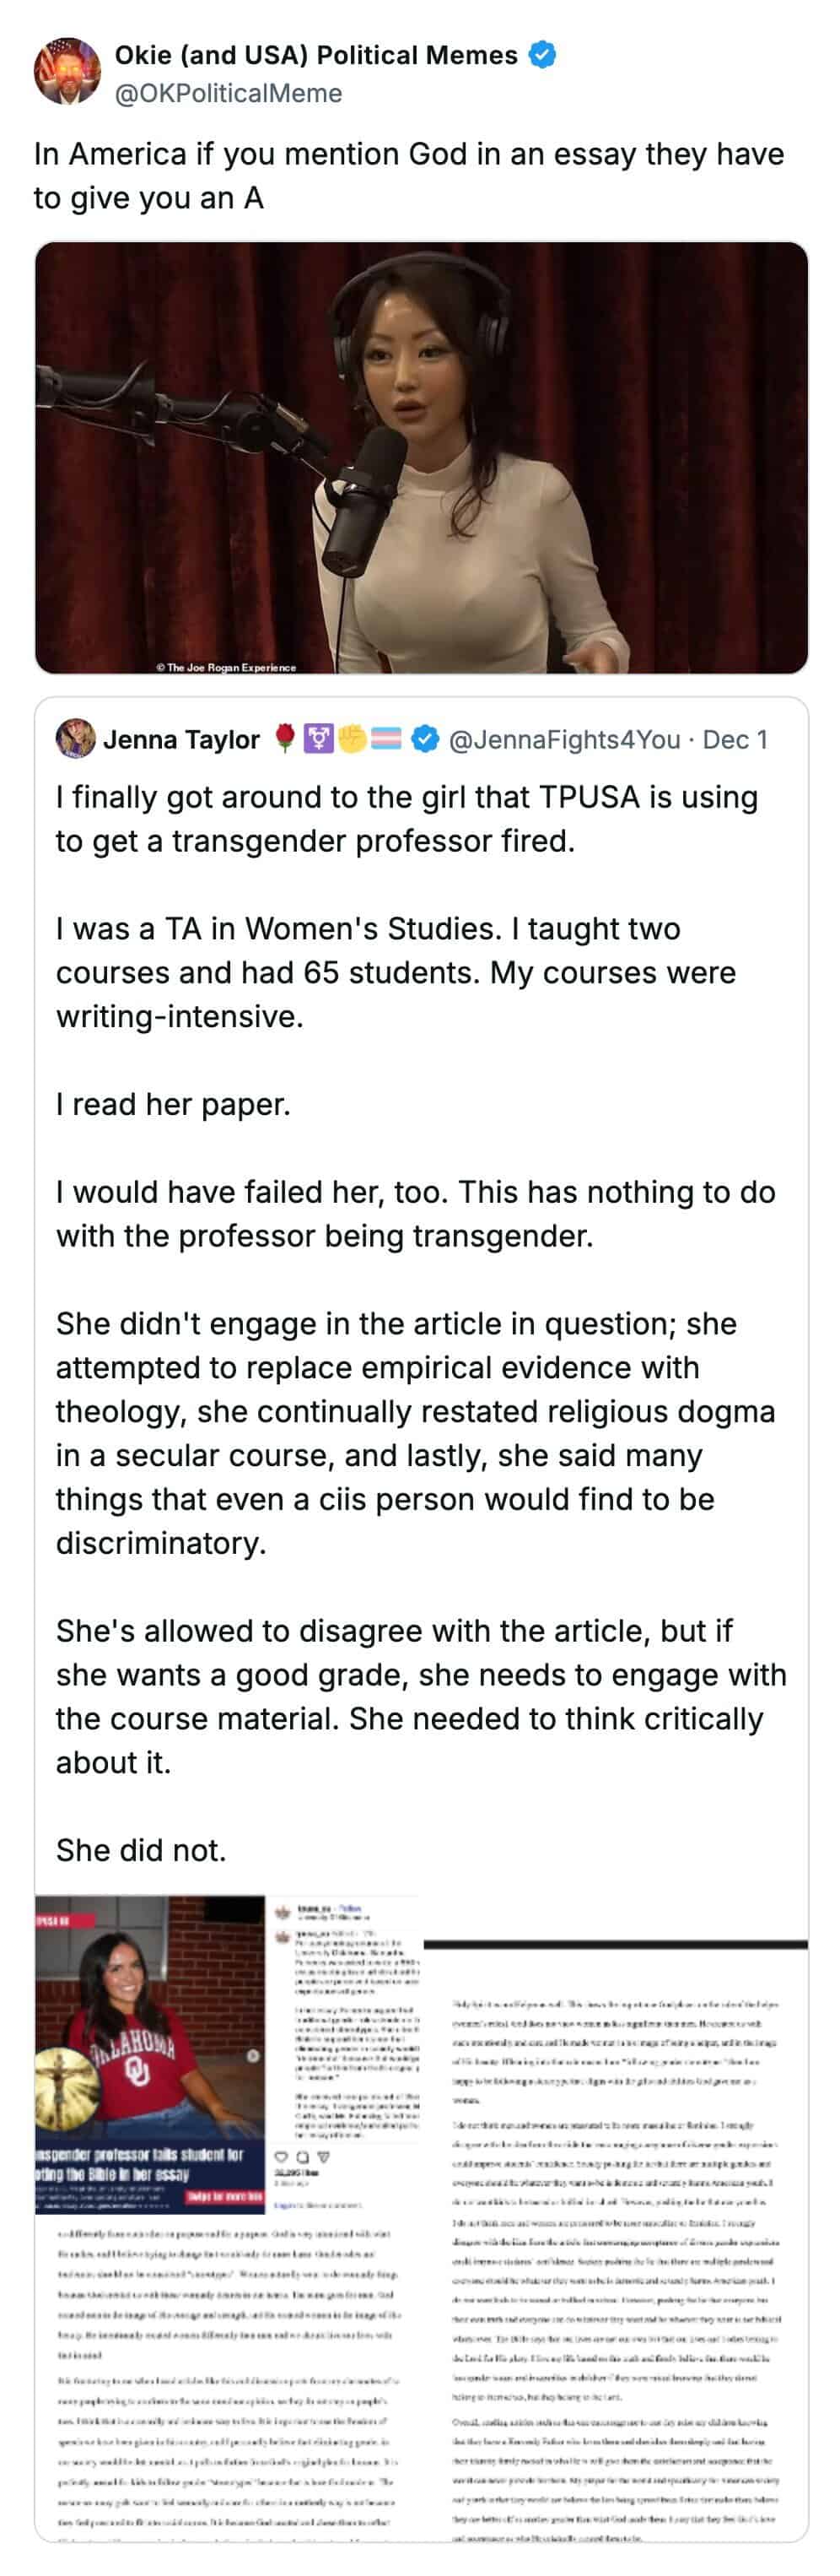Open Jenna Taylor's small profile avatar
The width and height of the screenshot is (840, 2576).
[75, 739]
